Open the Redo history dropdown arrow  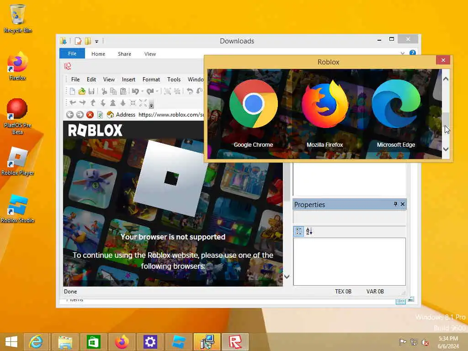tap(157, 91)
